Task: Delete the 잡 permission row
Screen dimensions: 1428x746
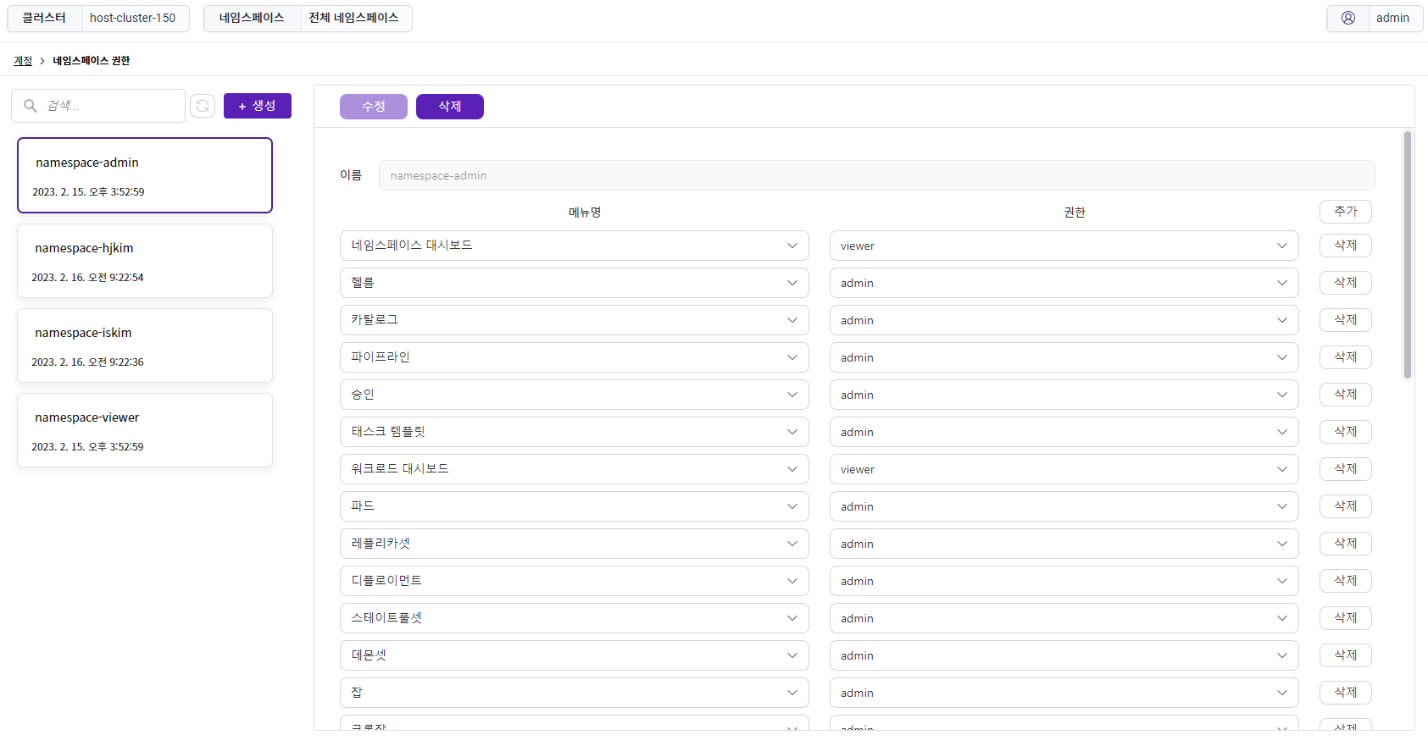Action: click(x=1346, y=693)
